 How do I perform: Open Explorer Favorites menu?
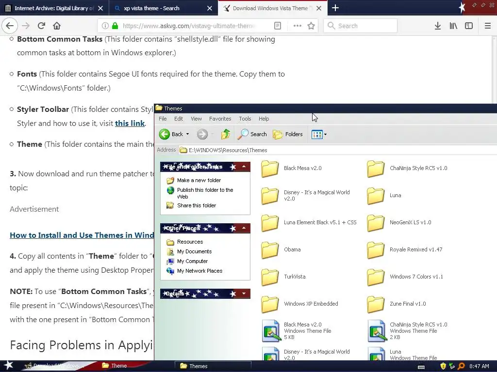pyautogui.click(x=220, y=119)
